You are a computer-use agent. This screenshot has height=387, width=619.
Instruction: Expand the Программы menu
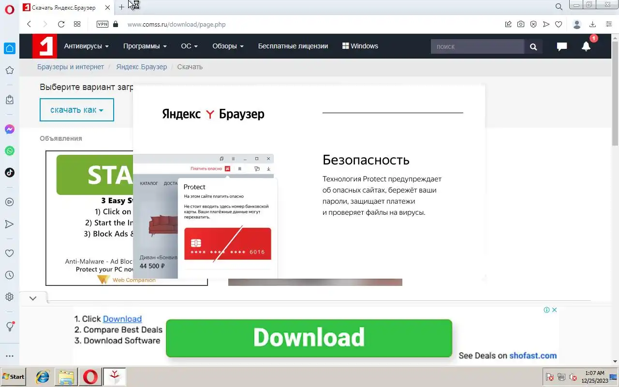tap(145, 46)
